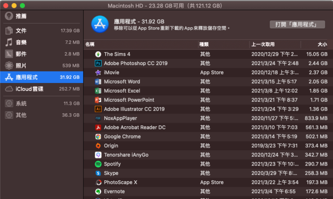Viewport: 333px width, 199px height.
Task: Select 照片 category in sidebar
Action: (42, 66)
